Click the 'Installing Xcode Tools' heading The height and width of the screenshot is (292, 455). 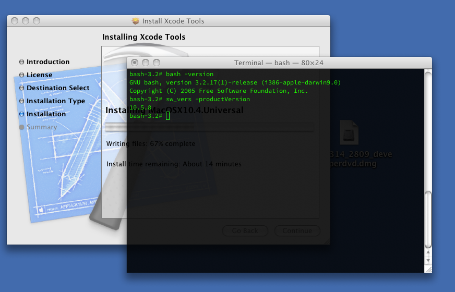click(143, 37)
